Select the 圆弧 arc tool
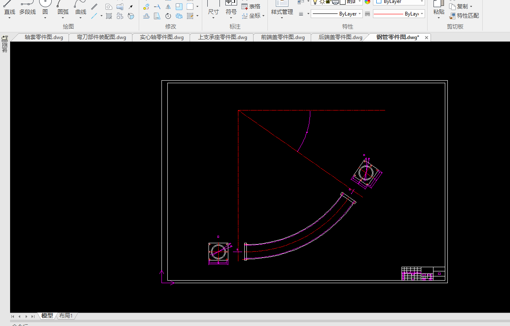The width and height of the screenshot is (510, 326). click(63, 8)
